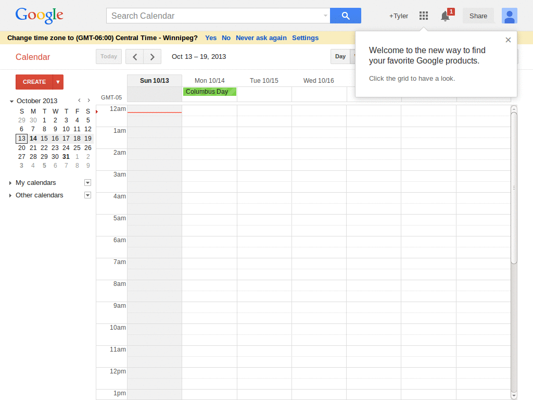Click the Google logo
Image resolution: width=533 pixels, height=400 pixels.
40,16
